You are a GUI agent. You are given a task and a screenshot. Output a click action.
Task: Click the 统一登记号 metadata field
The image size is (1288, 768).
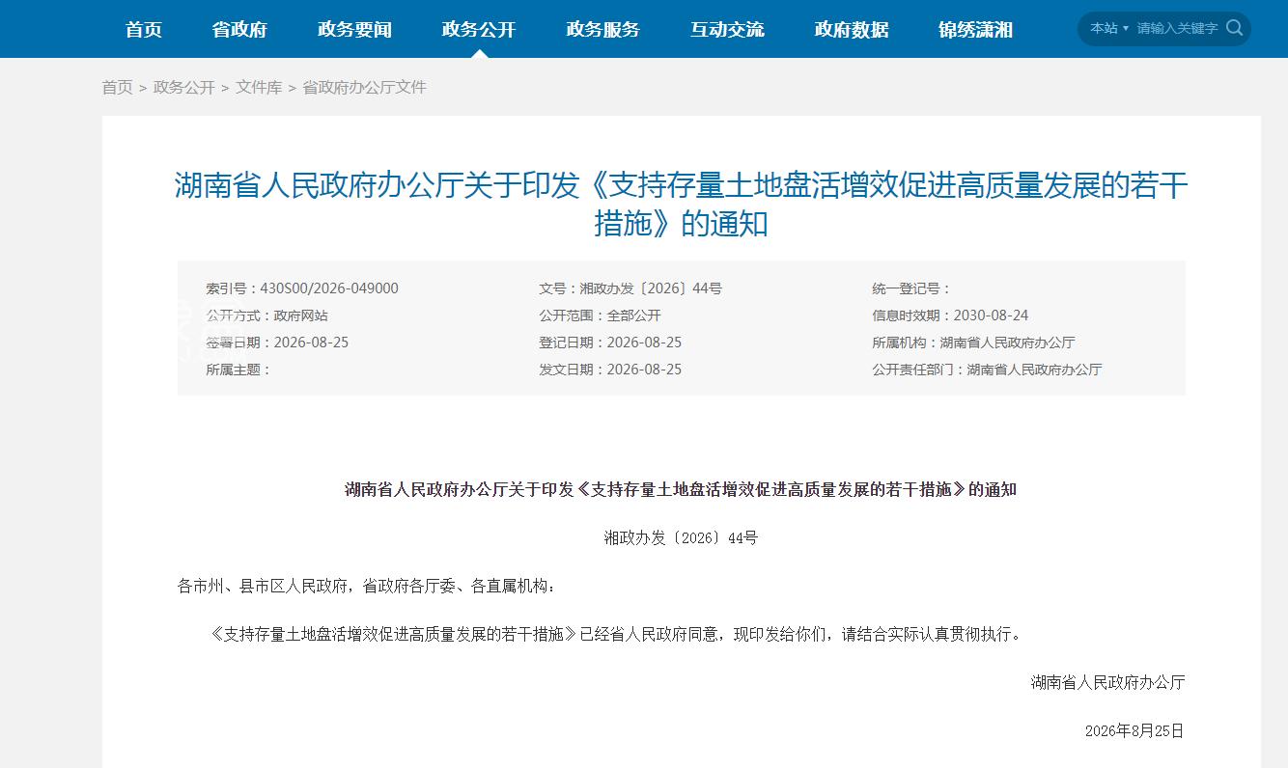911,288
